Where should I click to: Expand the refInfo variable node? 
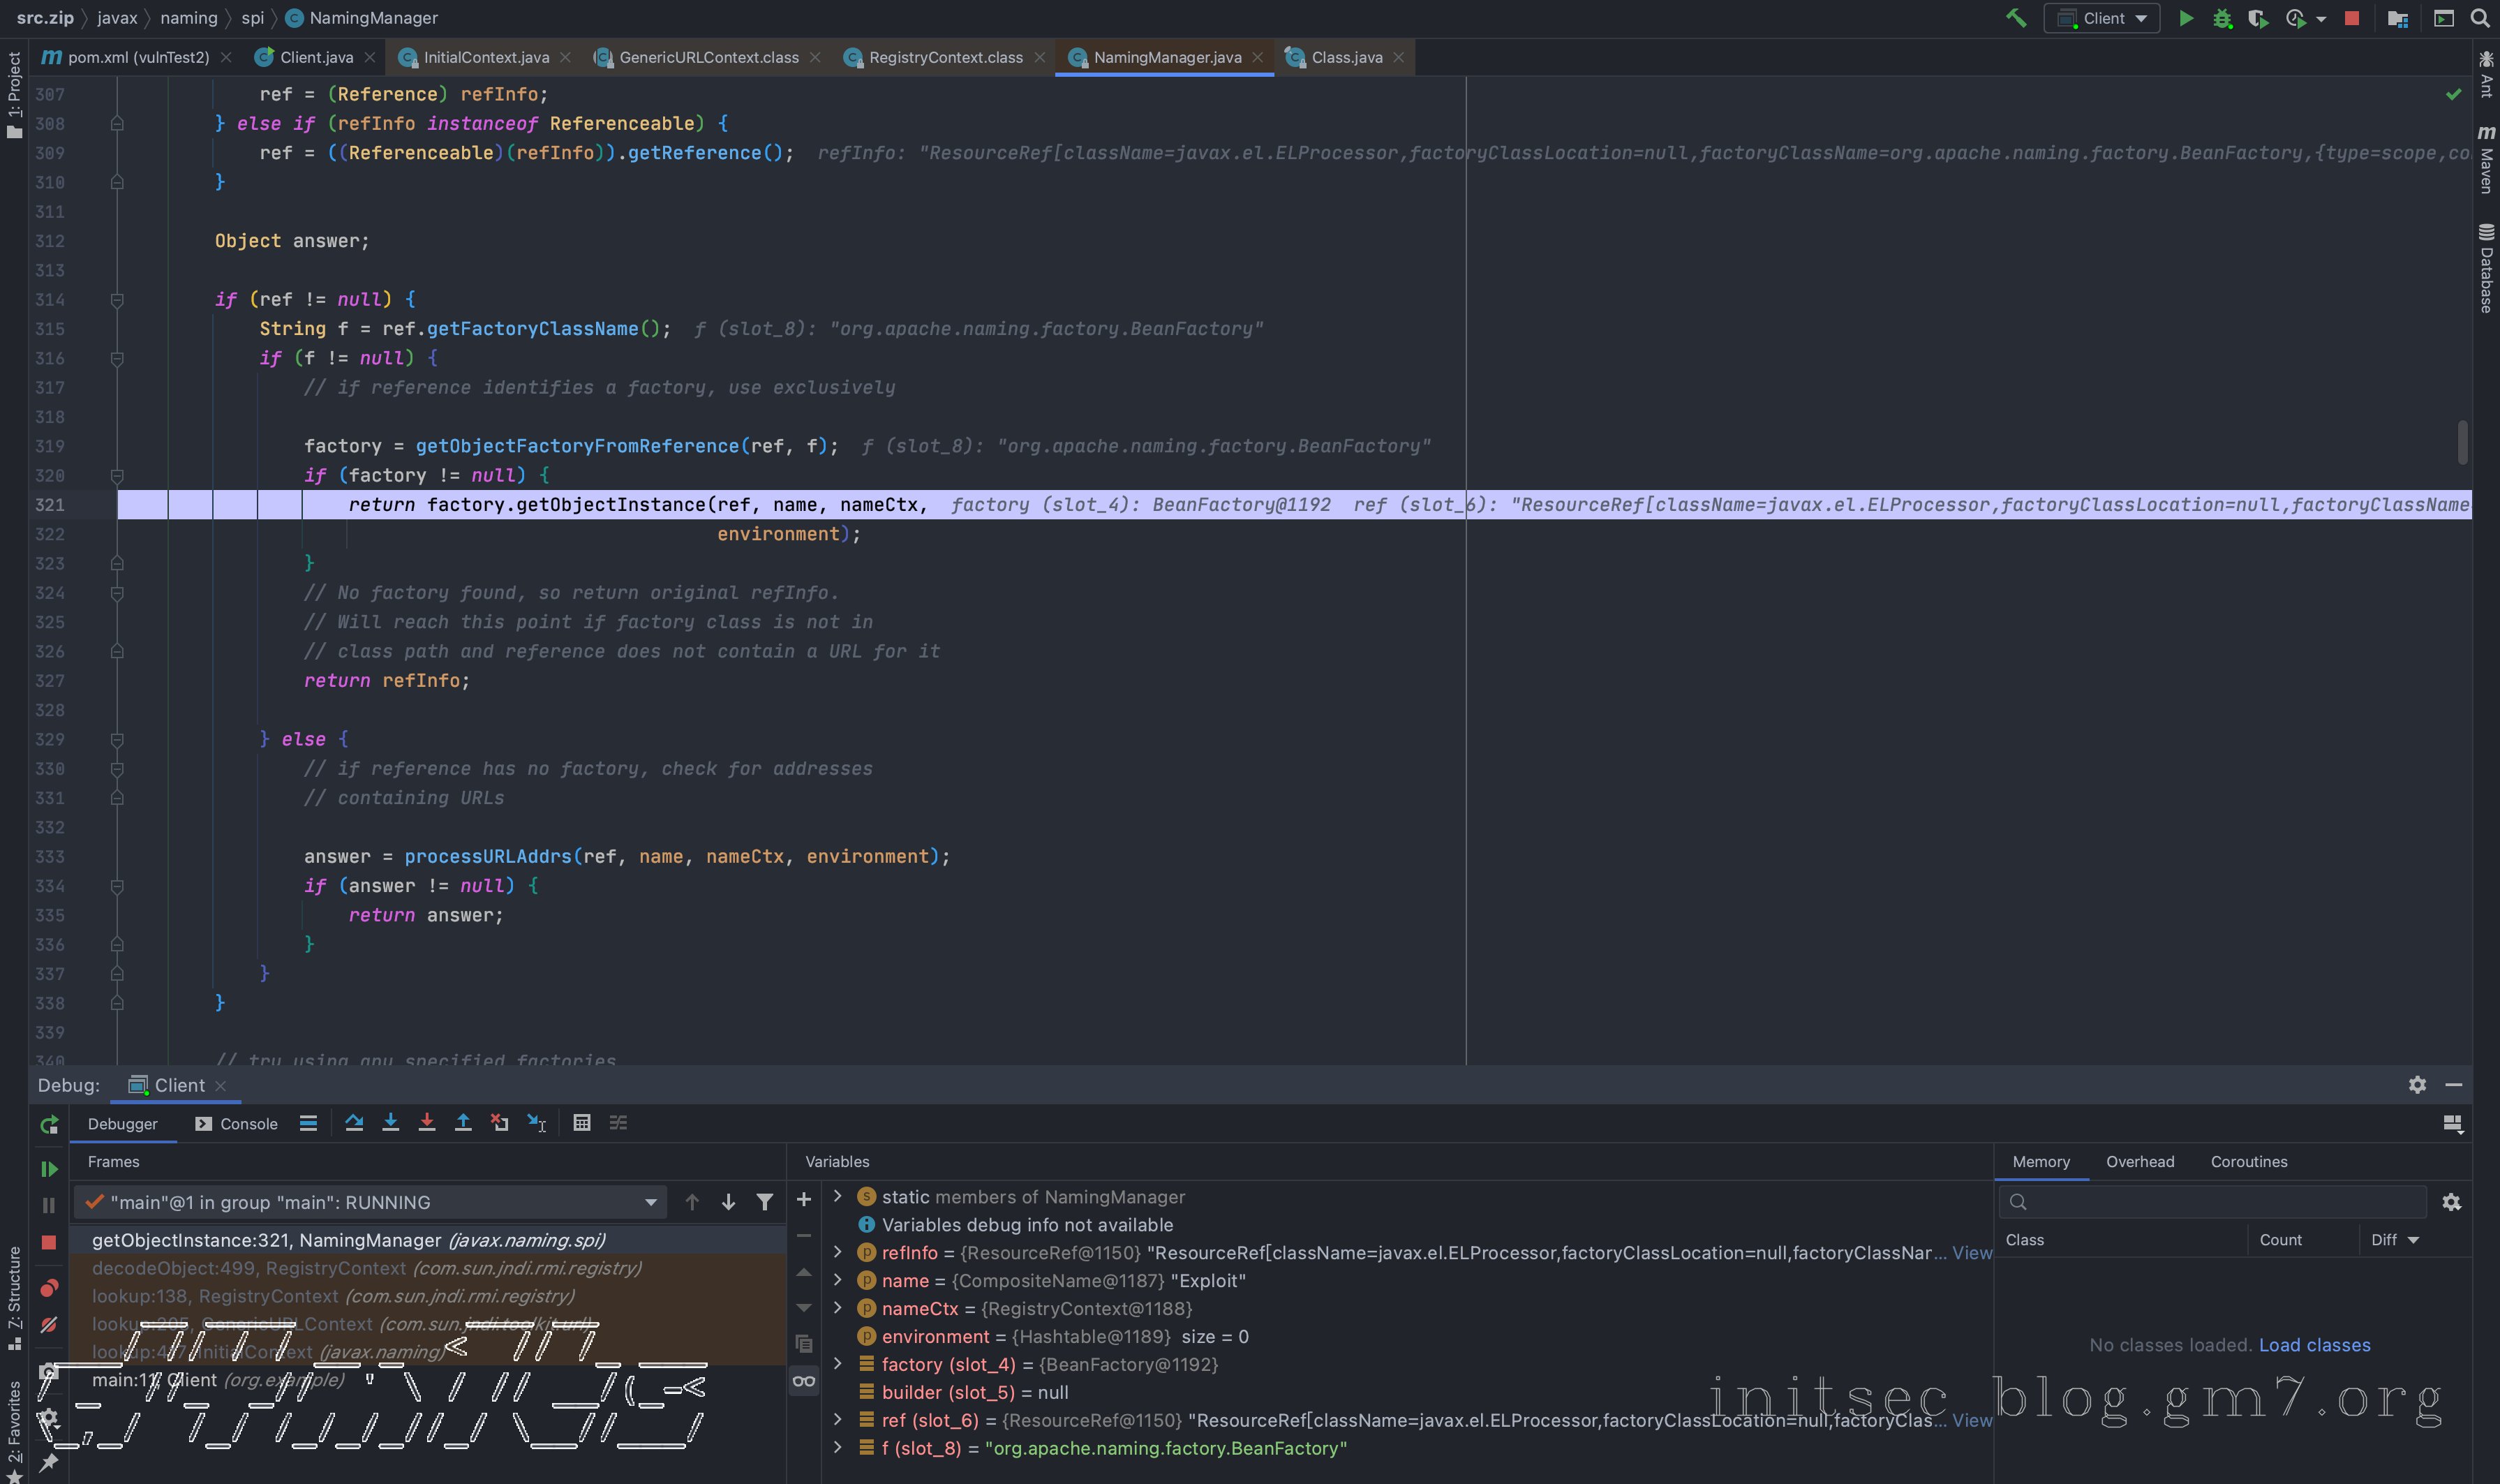[x=838, y=1252]
